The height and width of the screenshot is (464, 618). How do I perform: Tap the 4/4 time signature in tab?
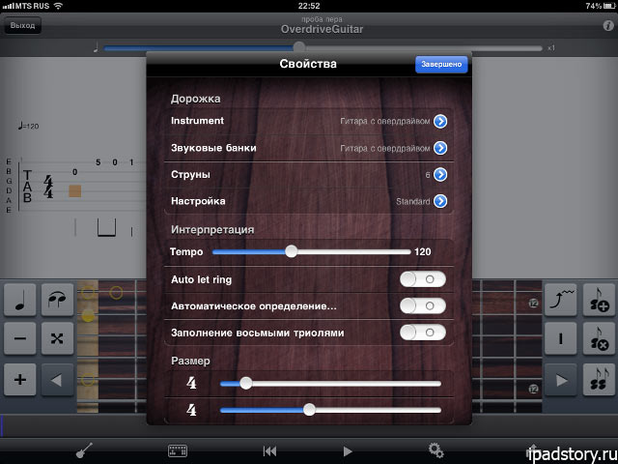(48, 187)
